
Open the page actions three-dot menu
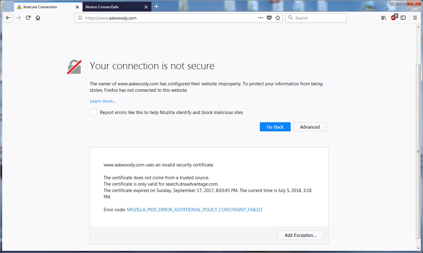click(260, 18)
